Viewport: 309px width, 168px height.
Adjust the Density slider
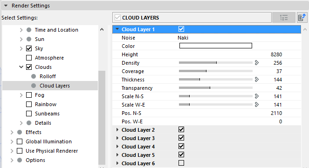point(216,63)
